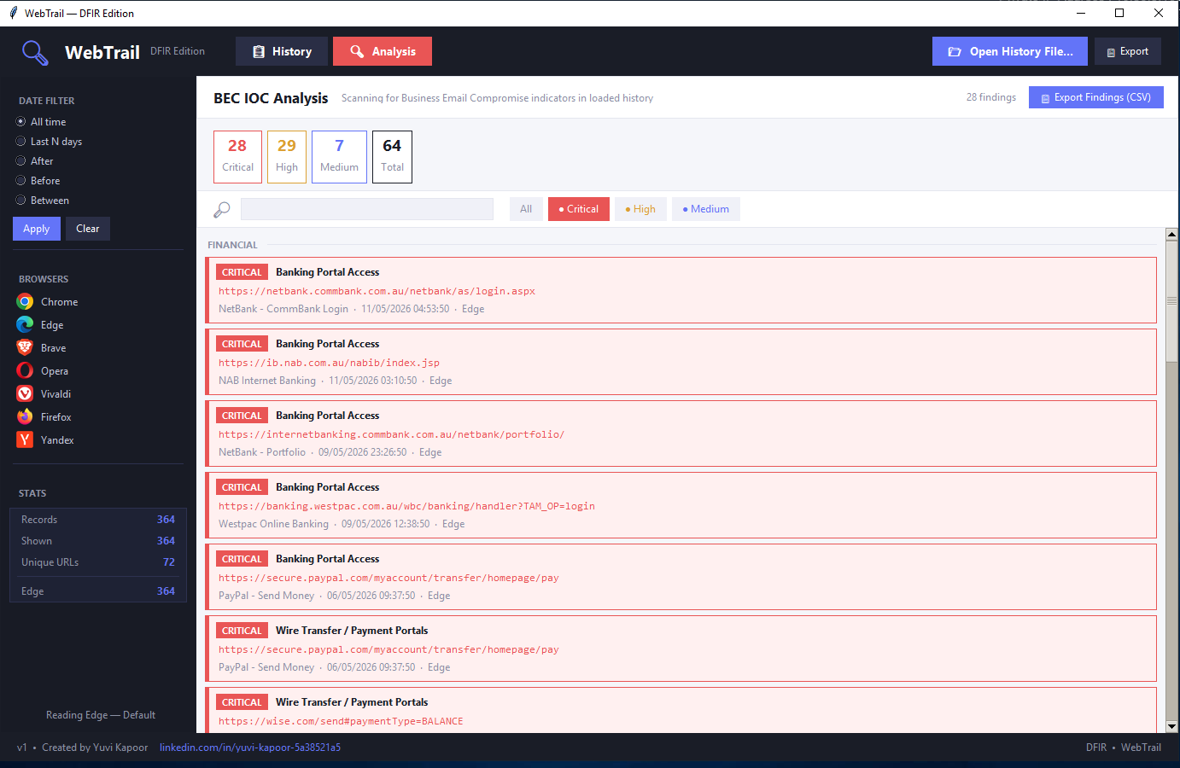Screen dimensions: 1180x768
Task: Click the 28 findings count label
Action: [x=991, y=97]
